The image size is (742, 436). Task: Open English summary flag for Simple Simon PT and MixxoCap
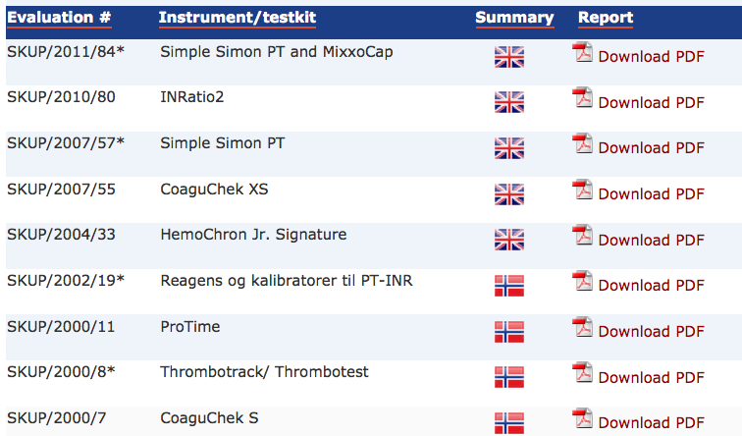[509, 57]
